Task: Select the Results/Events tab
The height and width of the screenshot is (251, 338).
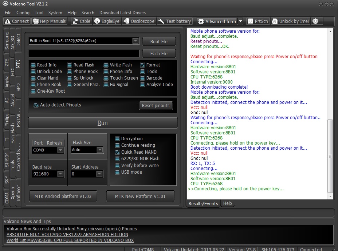Action: point(203,203)
